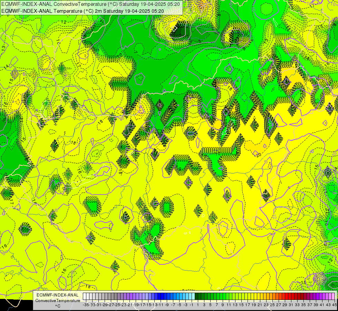Pick the red swatch above legend value 31
This screenshot has width=338, height=311.
click(x=290, y=296)
